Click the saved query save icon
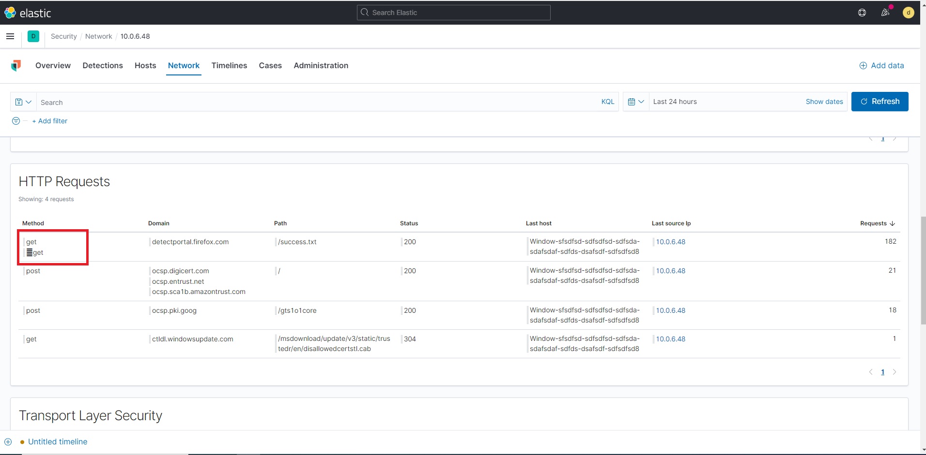 coord(19,102)
